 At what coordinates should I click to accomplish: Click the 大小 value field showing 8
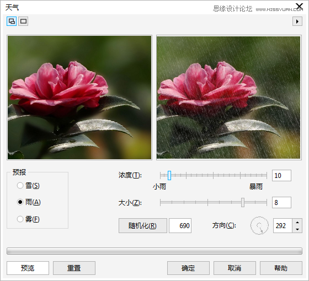[x=281, y=203]
